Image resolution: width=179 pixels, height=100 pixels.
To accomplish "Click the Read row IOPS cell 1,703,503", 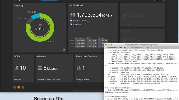I will coord(91,41).
